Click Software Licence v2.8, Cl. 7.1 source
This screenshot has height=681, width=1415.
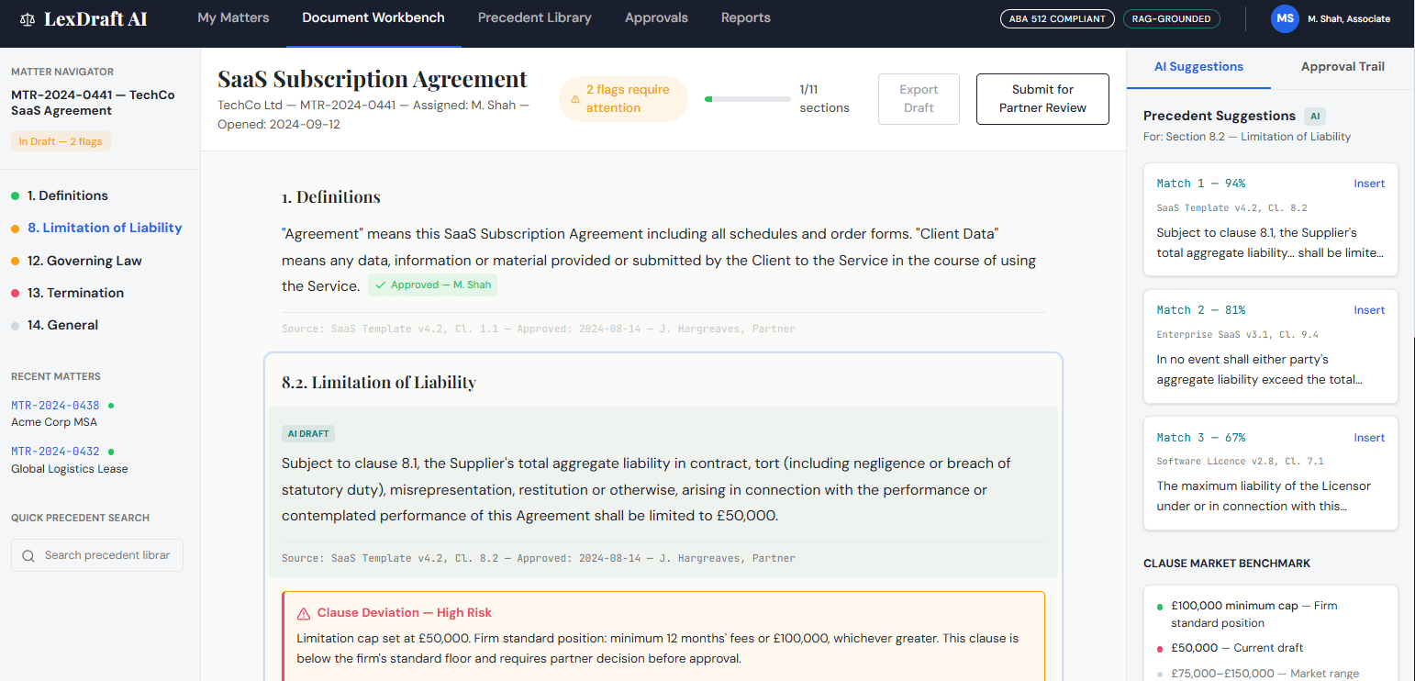tap(1241, 462)
